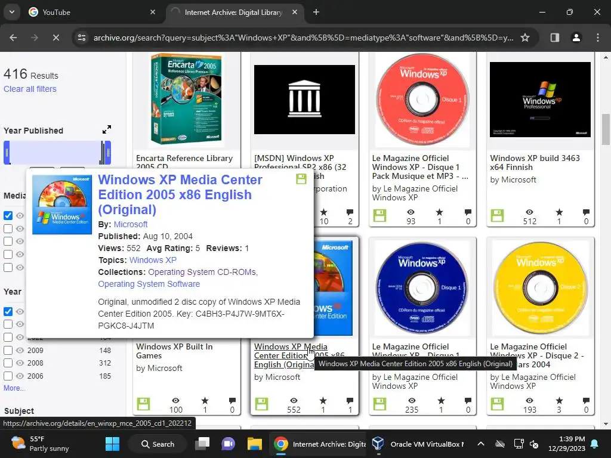Open the Operating System Software collection link
611x458 pixels.
[149, 284]
